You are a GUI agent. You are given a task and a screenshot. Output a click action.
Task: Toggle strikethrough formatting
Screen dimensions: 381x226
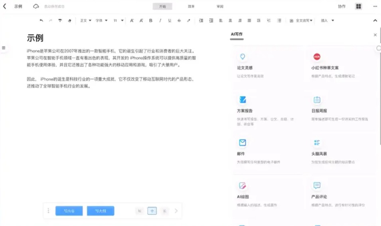179,21
